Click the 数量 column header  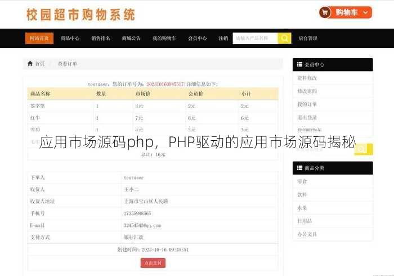tap(101, 94)
